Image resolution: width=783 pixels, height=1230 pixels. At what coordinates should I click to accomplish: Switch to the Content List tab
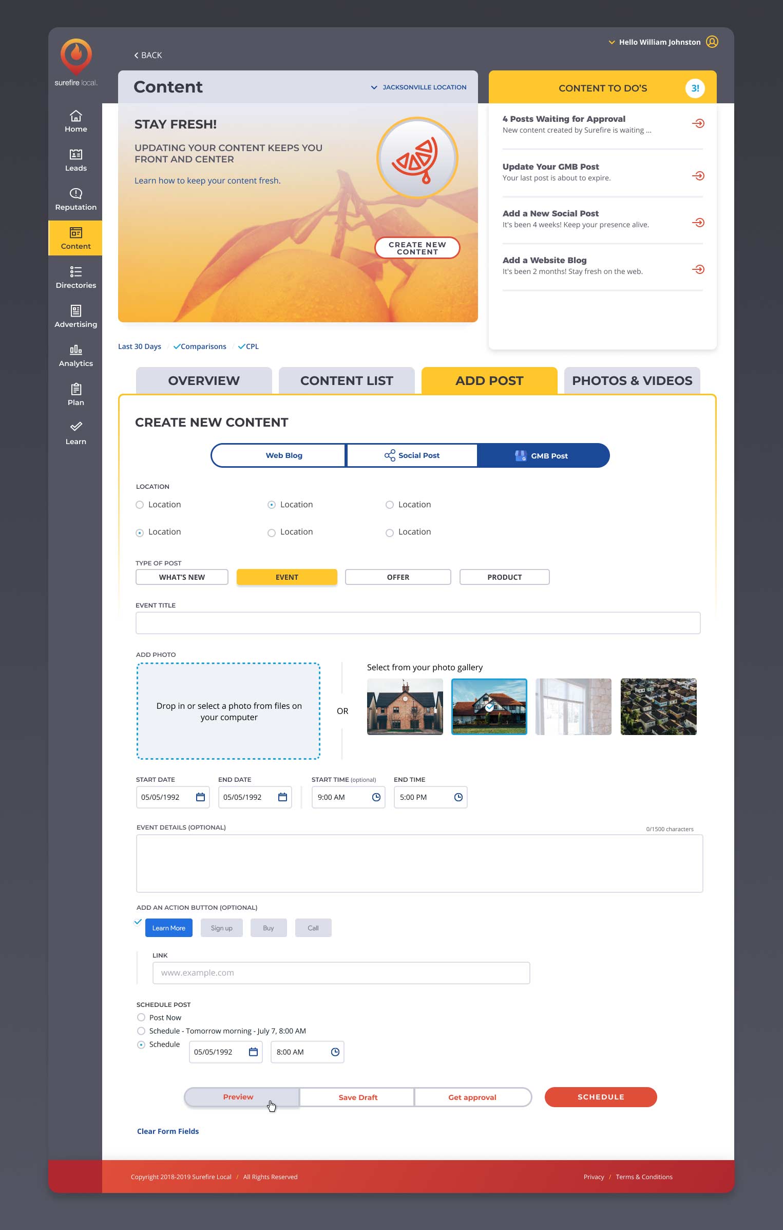347,381
